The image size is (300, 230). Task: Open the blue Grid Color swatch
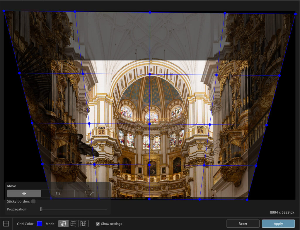40,224
